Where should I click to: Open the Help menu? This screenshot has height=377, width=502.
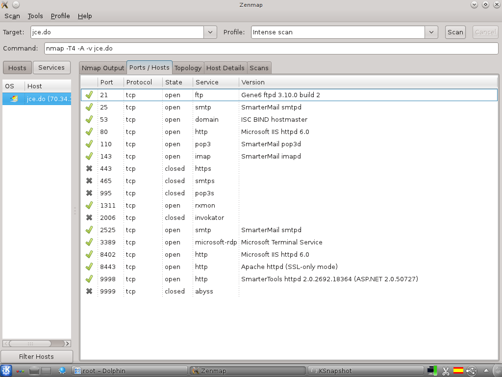pyautogui.click(x=85, y=16)
